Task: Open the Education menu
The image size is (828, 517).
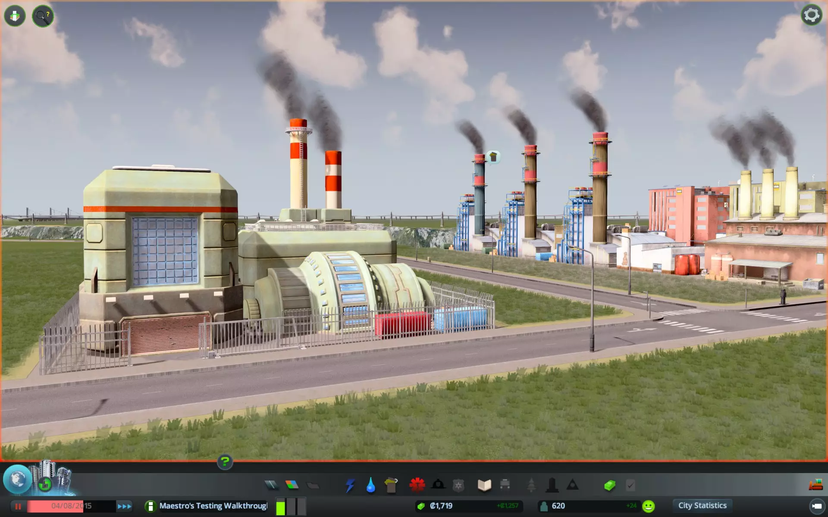Action: pyautogui.click(x=484, y=486)
